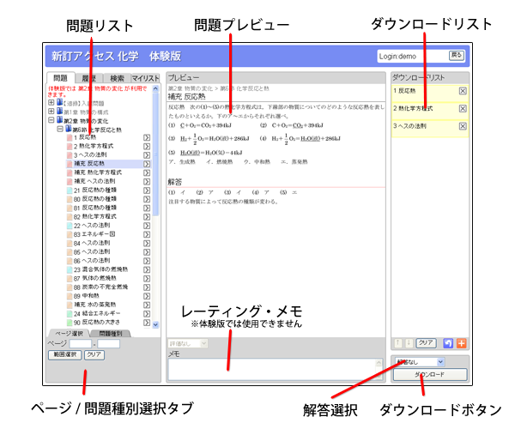Click the arrow icon beside 90 反応熱の大きさ
This screenshot has height=429, width=515.
tap(147, 323)
